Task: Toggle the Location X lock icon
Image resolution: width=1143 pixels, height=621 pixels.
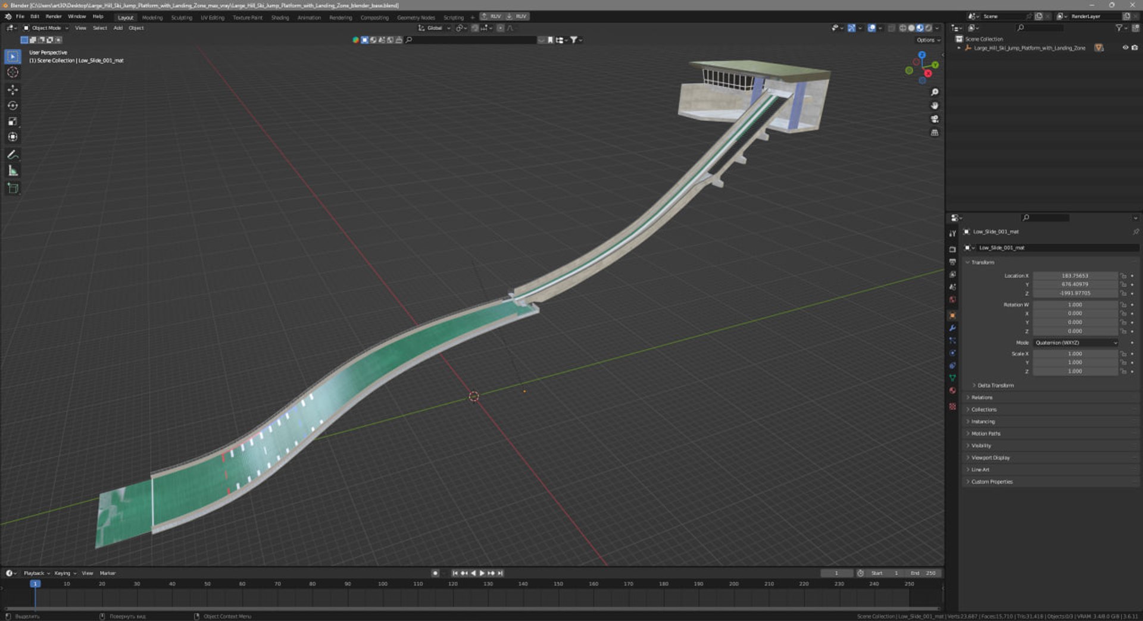Action: coord(1123,276)
